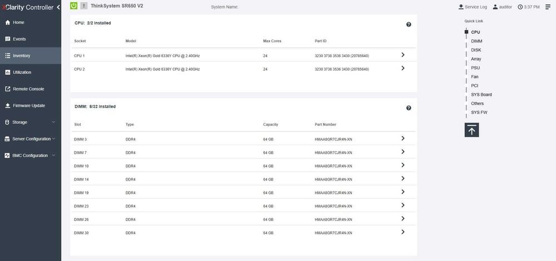556x261 pixels.
Task: Jump to Fan quick link
Action: [x=475, y=77]
